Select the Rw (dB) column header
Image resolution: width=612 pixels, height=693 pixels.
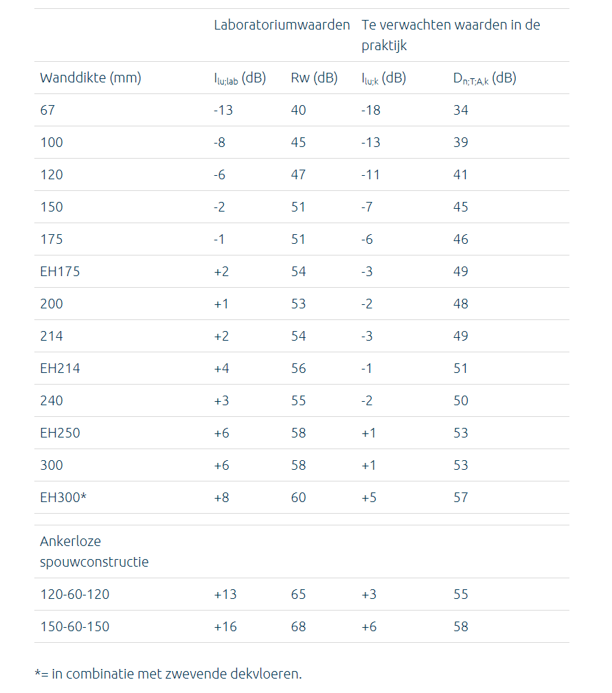pos(314,78)
